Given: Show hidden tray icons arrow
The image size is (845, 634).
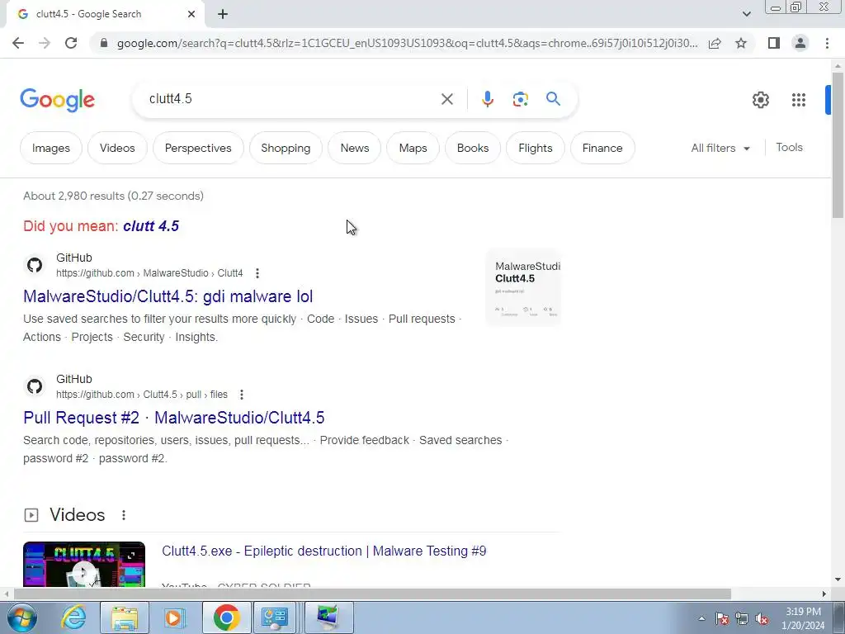Looking at the screenshot, I should pos(701,618).
